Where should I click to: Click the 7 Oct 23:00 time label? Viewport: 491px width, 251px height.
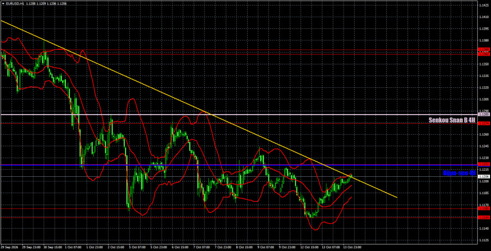click(x=224, y=247)
